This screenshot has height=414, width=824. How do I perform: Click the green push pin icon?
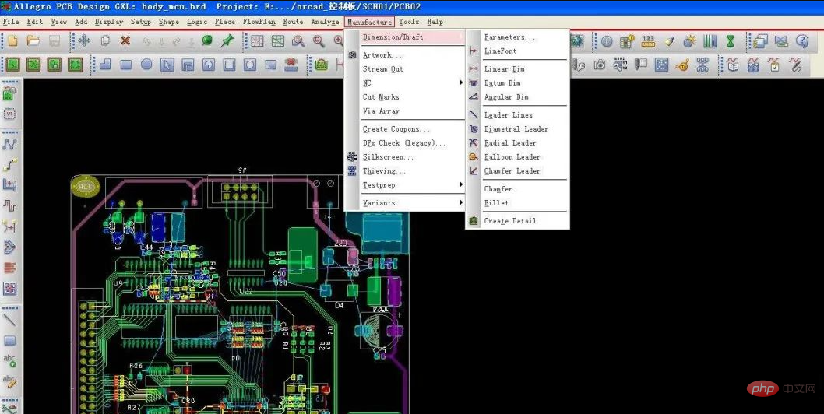[227, 41]
